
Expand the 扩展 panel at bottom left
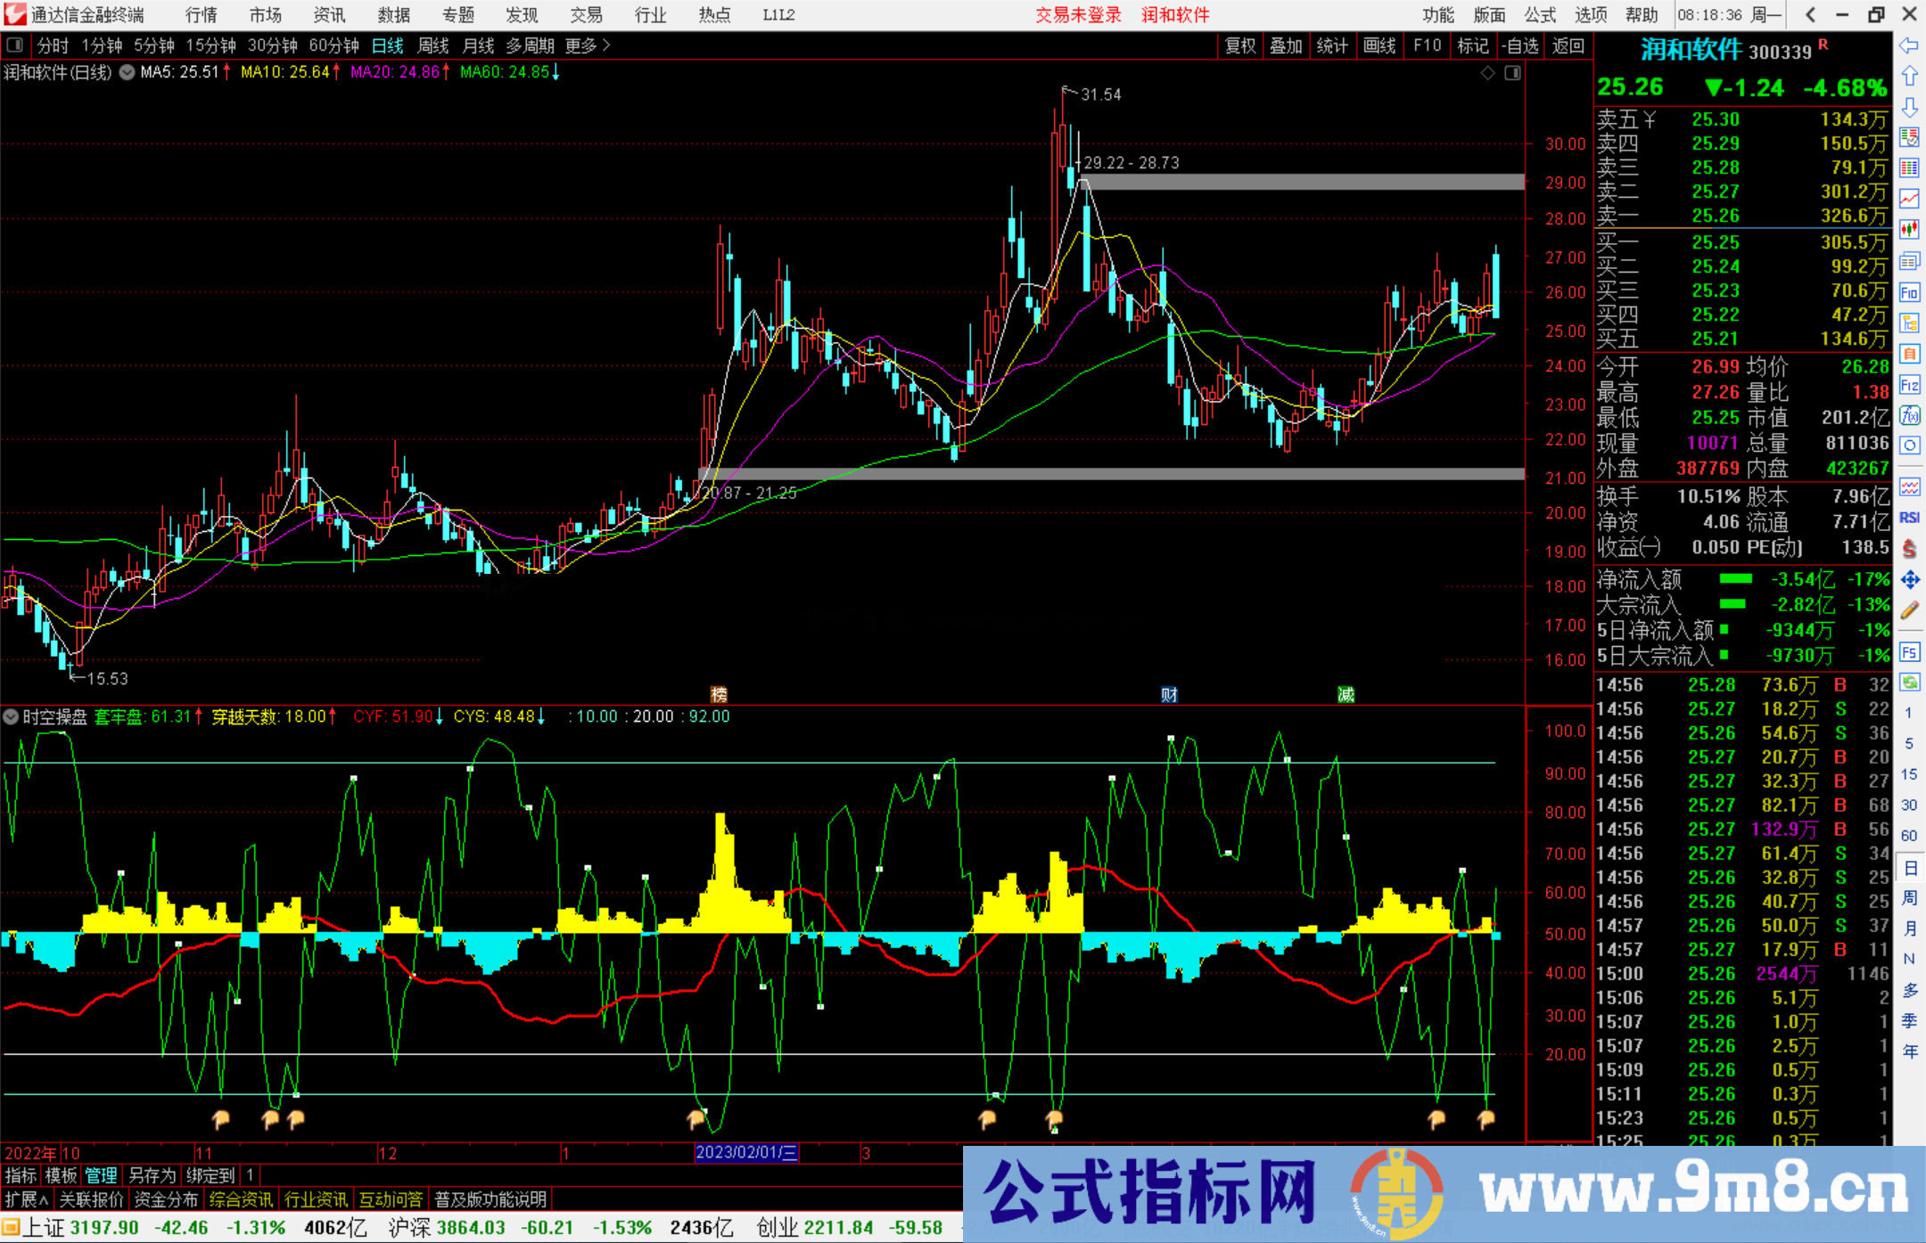pos(24,1199)
